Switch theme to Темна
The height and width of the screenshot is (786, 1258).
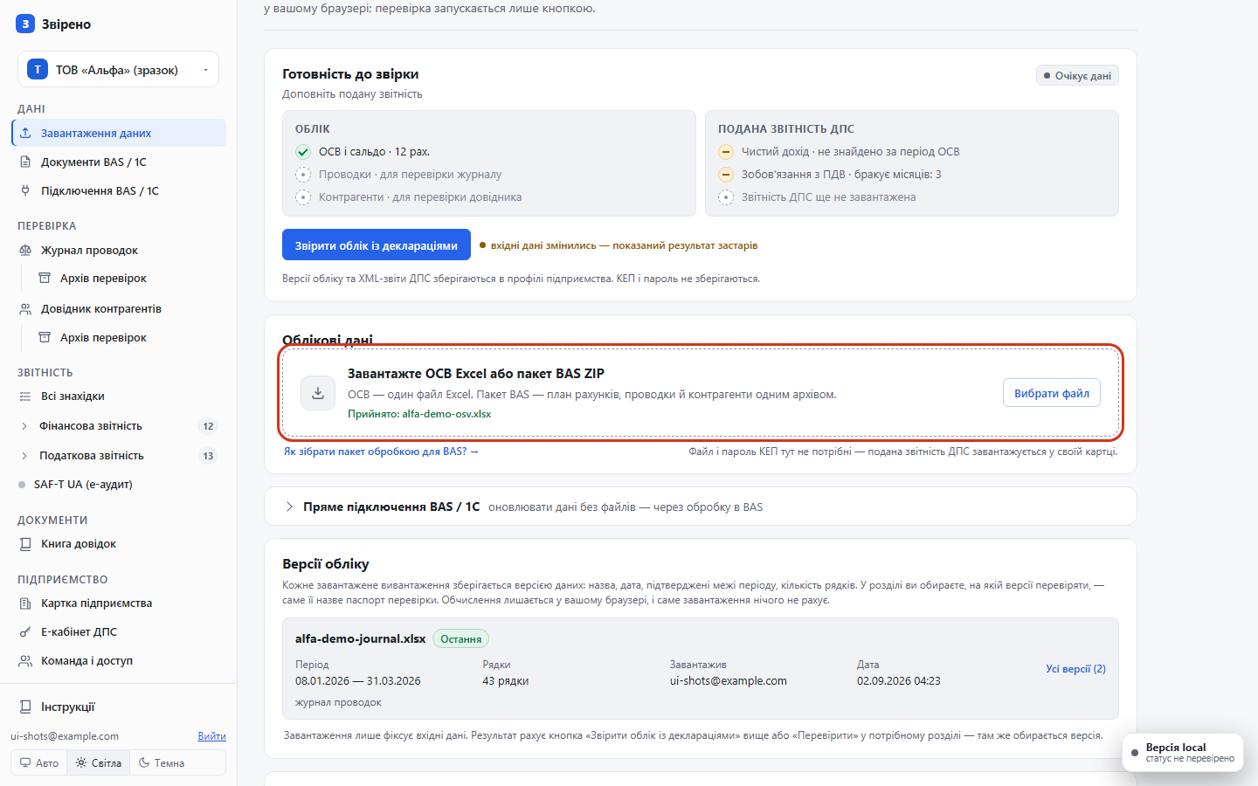tap(162, 762)
